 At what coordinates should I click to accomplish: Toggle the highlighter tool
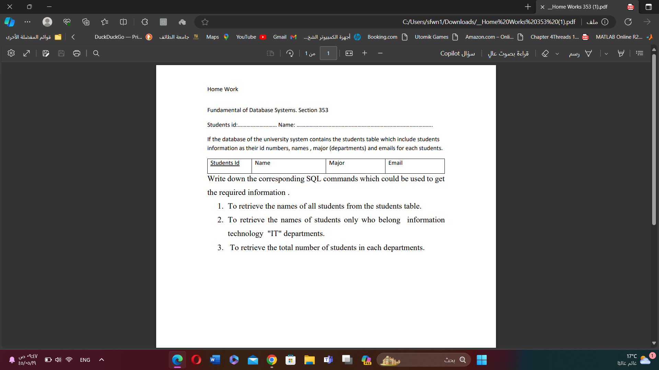[621, 53]
